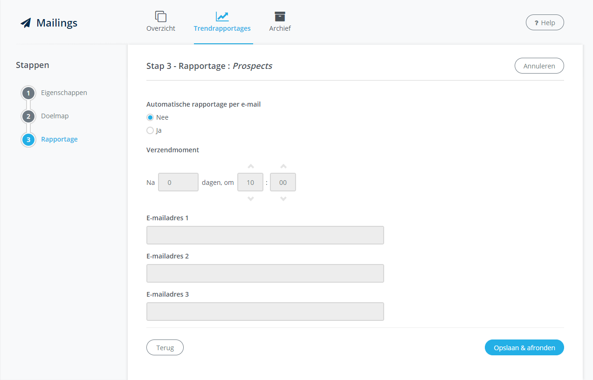Click the question mark on the Help button

[x=537, y=22]
